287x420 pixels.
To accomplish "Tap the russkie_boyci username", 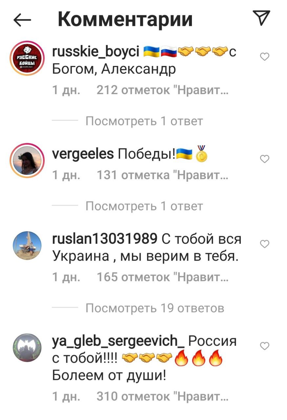I will tap(96, 52).
